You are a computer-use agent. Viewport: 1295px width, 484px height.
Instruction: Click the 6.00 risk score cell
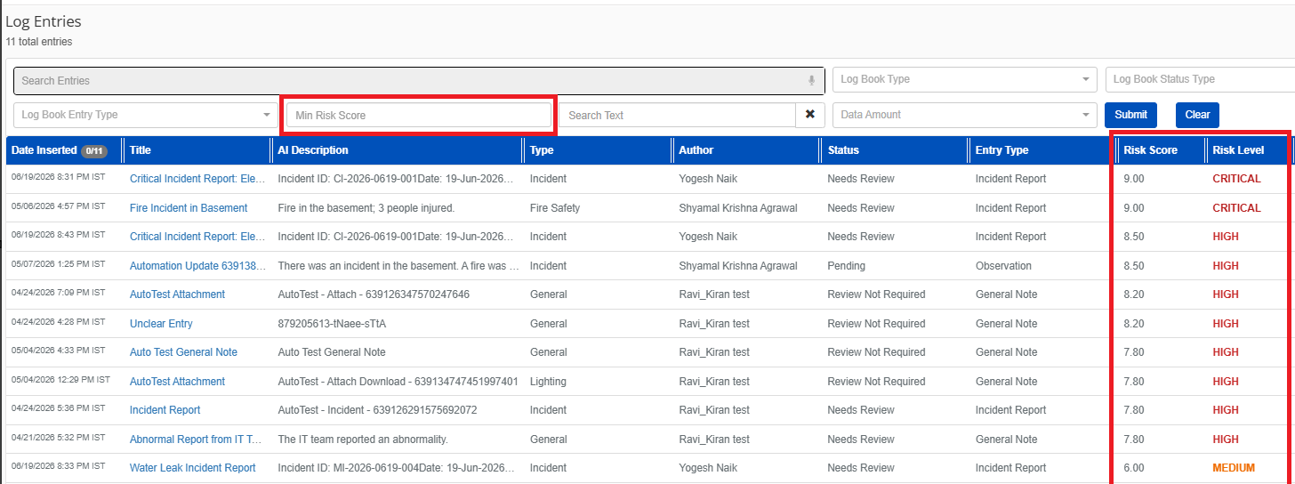click(x=1133, y=468)
